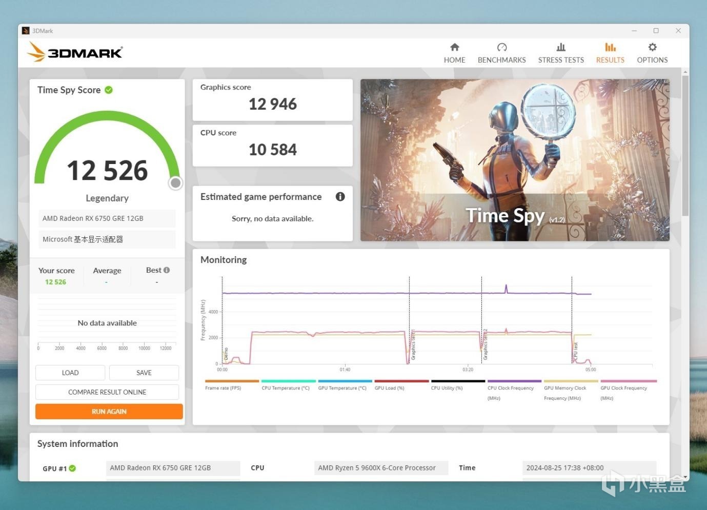Click the Microsoft 基本显示适配器 field
The height and width of the screenshot is (510, 707).
point(107,239)
